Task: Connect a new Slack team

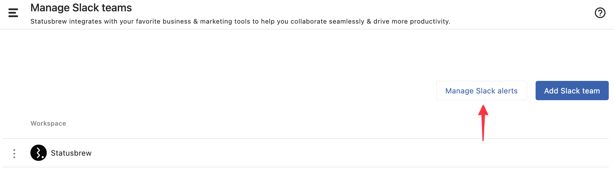Action: pyautogui.click(x=572, y=91)
